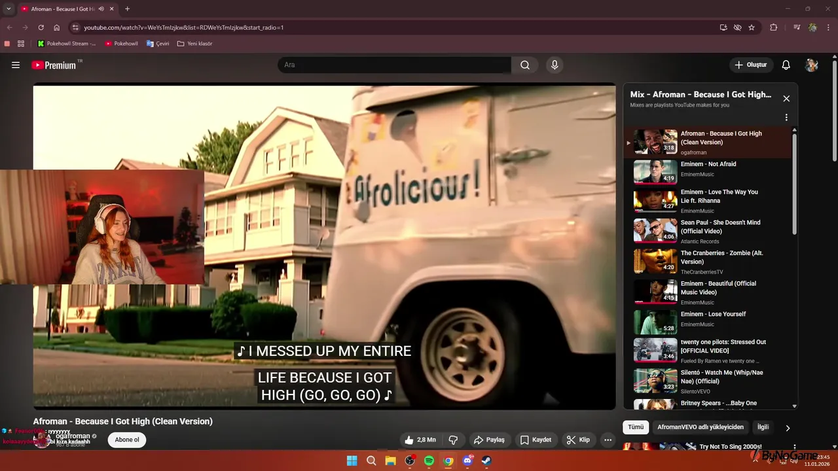Open new browser tab with plus

(127, 9)
